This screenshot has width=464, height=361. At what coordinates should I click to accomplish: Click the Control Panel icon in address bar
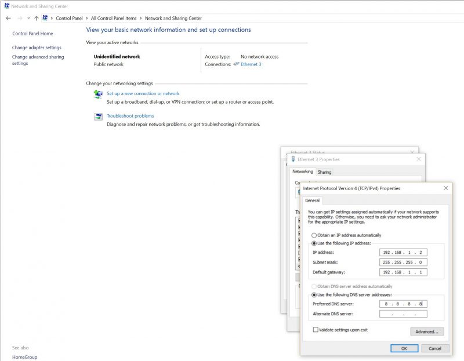(45, 18)
